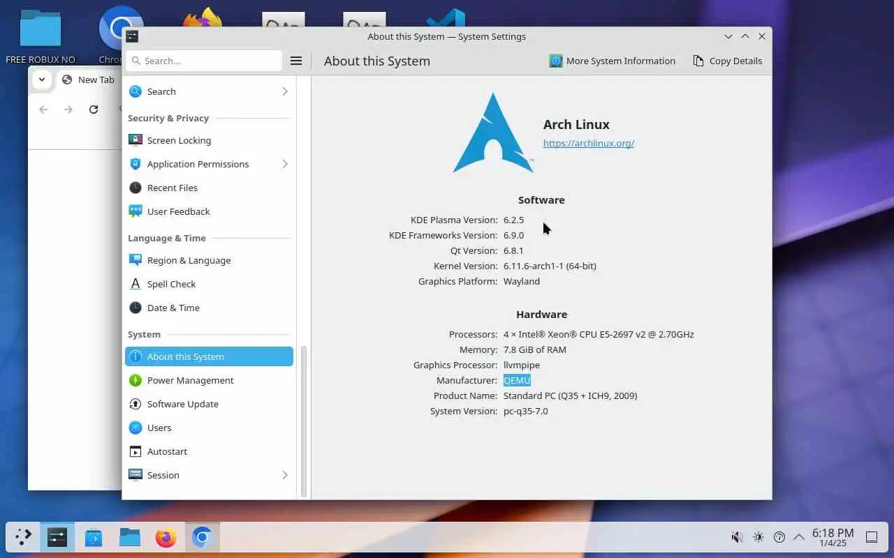894x558 pixels.
Task: Click the keep-below arrow in title bar
Action: 728,36
